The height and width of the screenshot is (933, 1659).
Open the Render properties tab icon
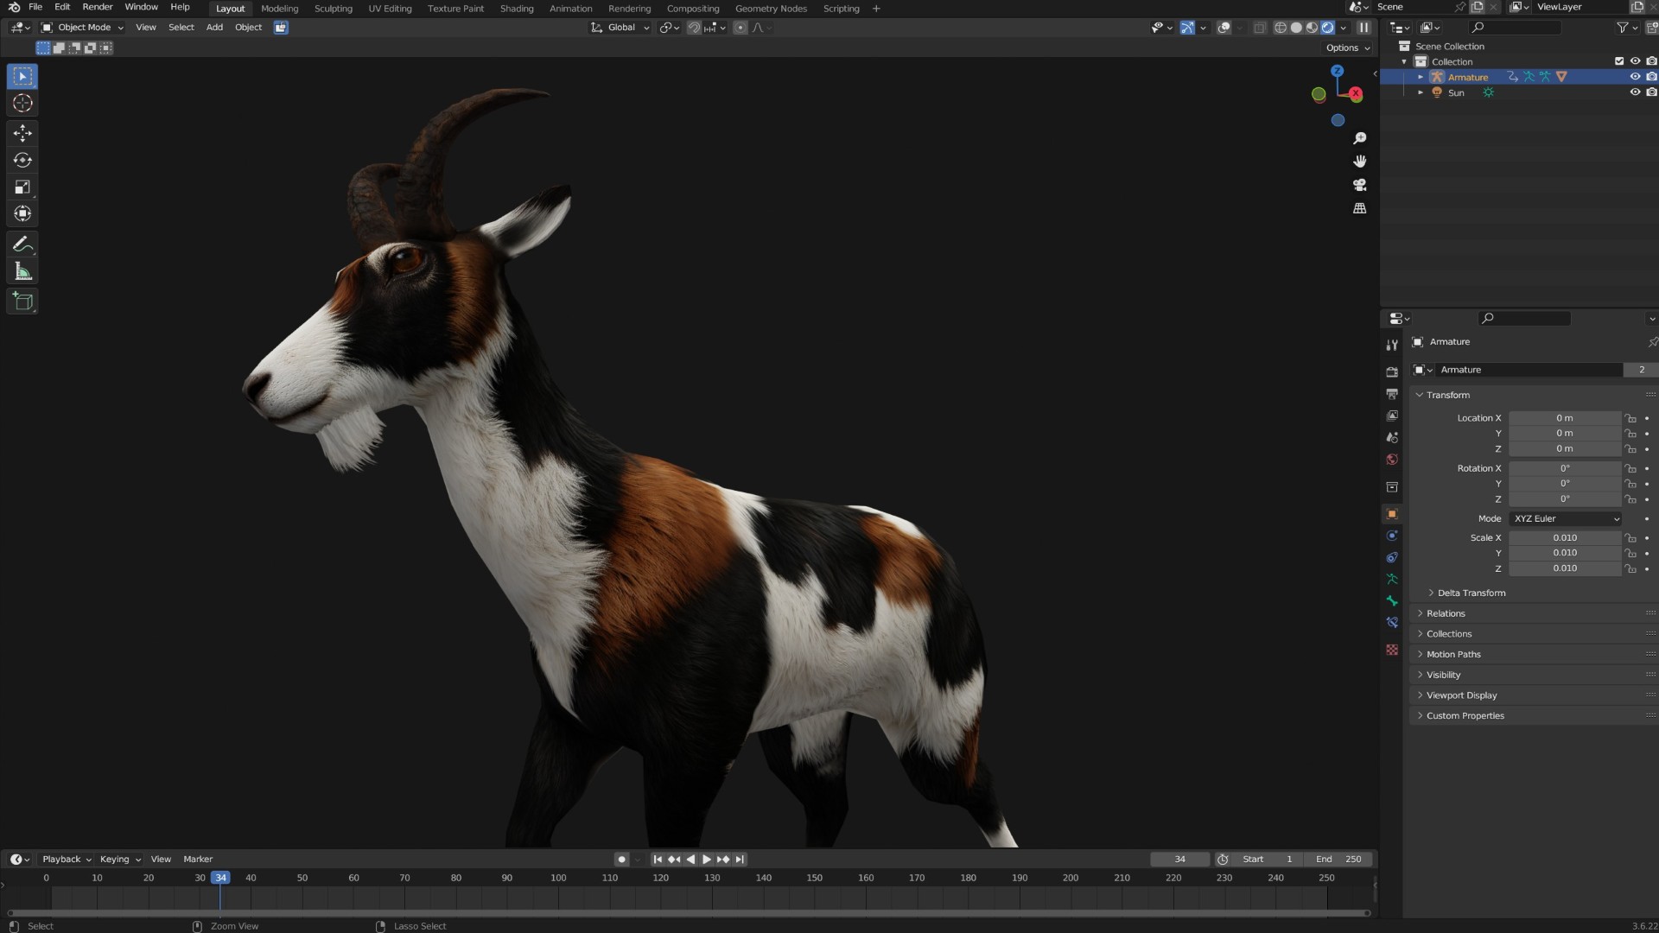pos(1392,372)
